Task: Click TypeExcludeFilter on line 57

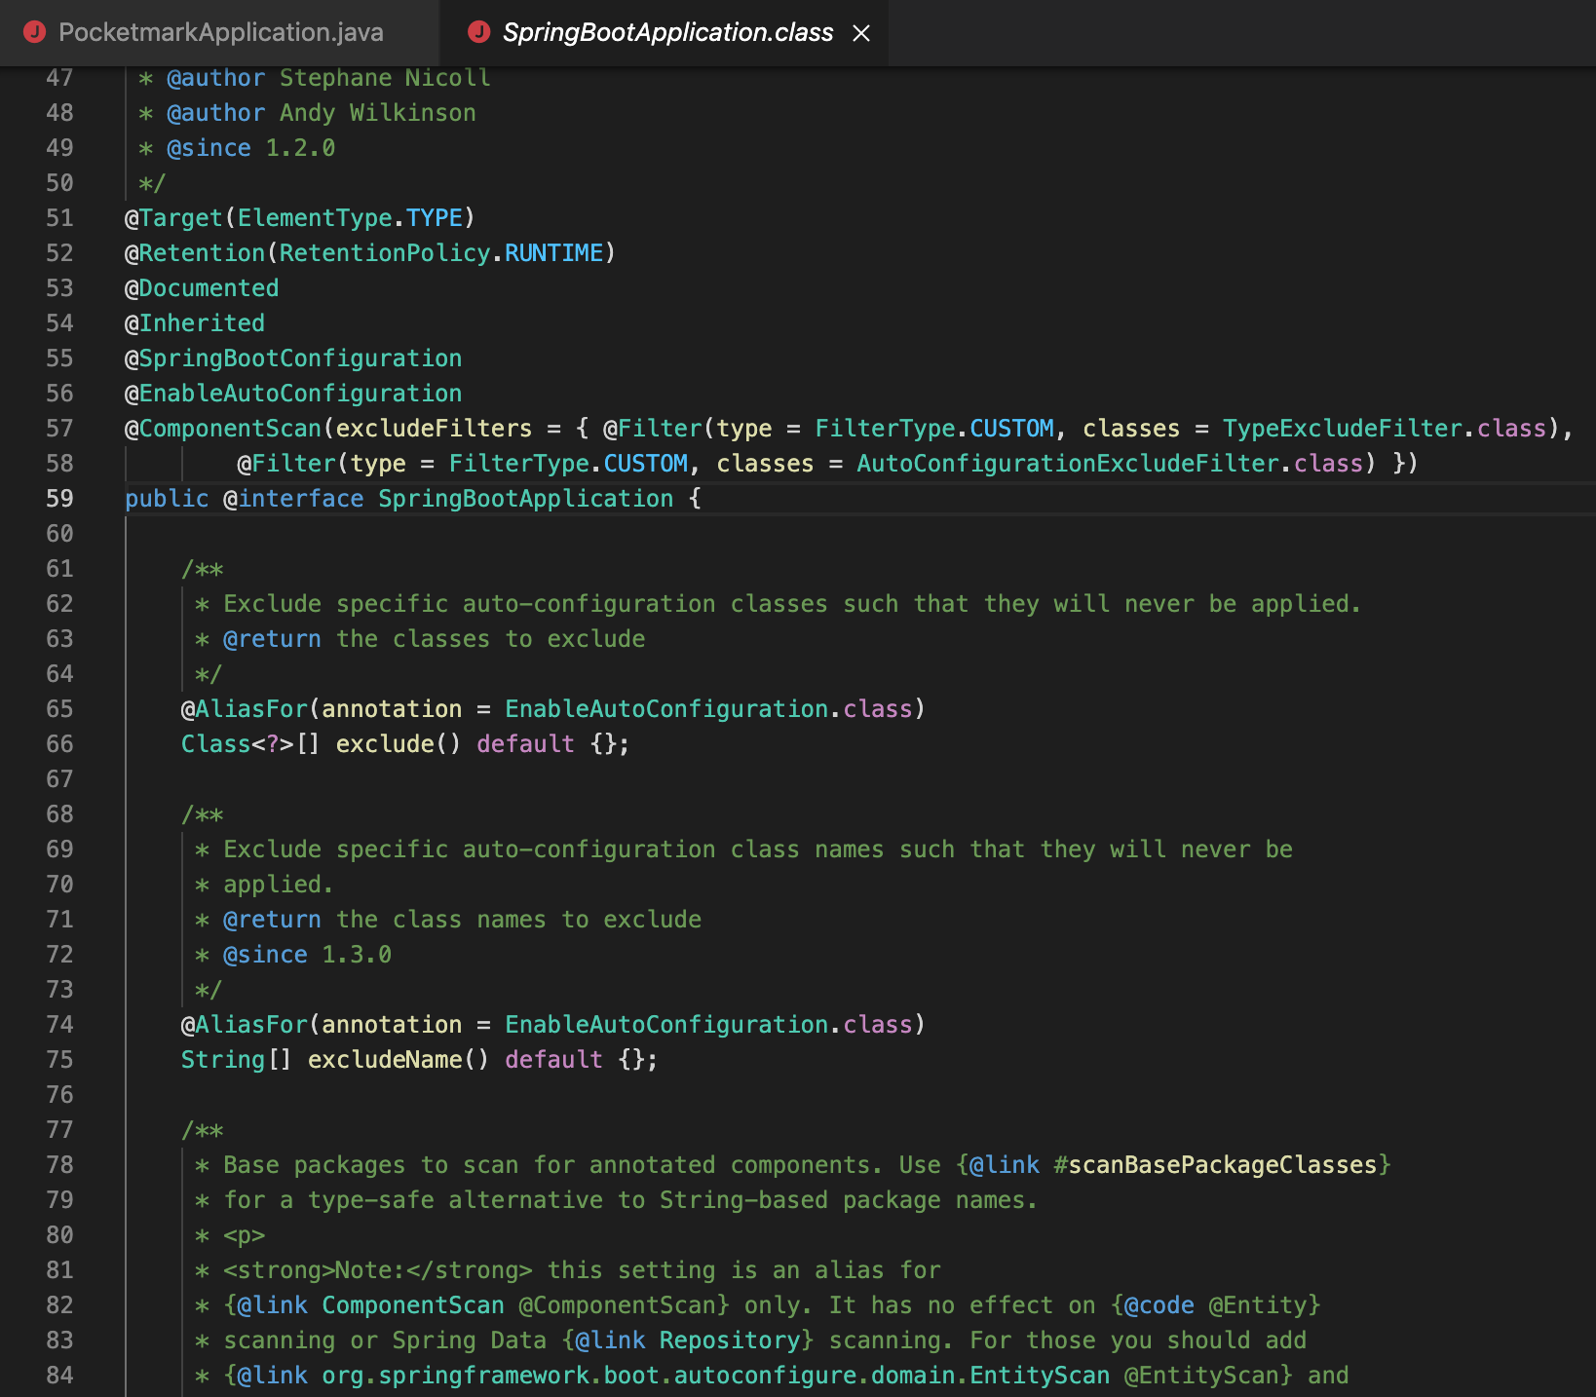Action: click(x=1343, y=429)
